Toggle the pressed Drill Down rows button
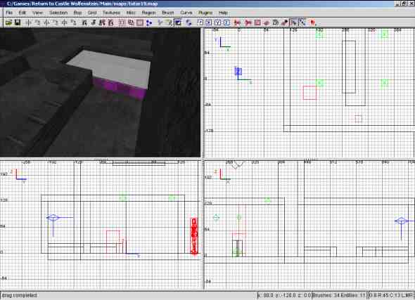Screen dimensions: 415x300 [302, 22]
